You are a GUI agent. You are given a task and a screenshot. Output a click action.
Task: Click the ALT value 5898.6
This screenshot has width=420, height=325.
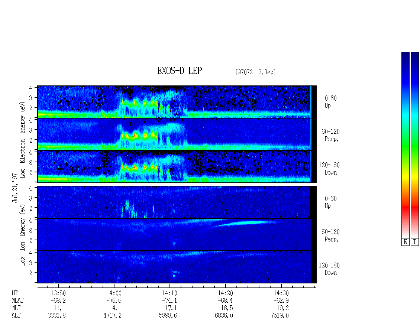[x=168, y=316]
